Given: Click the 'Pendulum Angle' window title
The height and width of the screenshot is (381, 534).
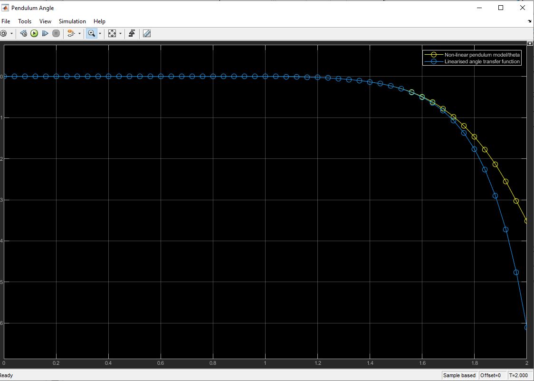Looking at the screenshot, I should tap(32, 8).
